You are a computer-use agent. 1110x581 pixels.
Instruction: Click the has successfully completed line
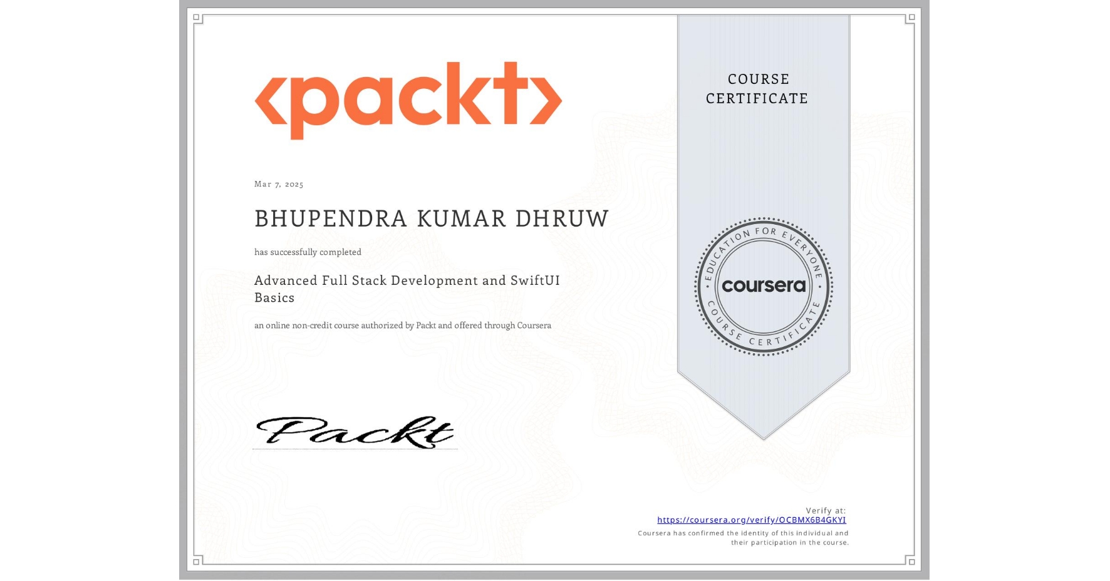click(x=308, y=252)
